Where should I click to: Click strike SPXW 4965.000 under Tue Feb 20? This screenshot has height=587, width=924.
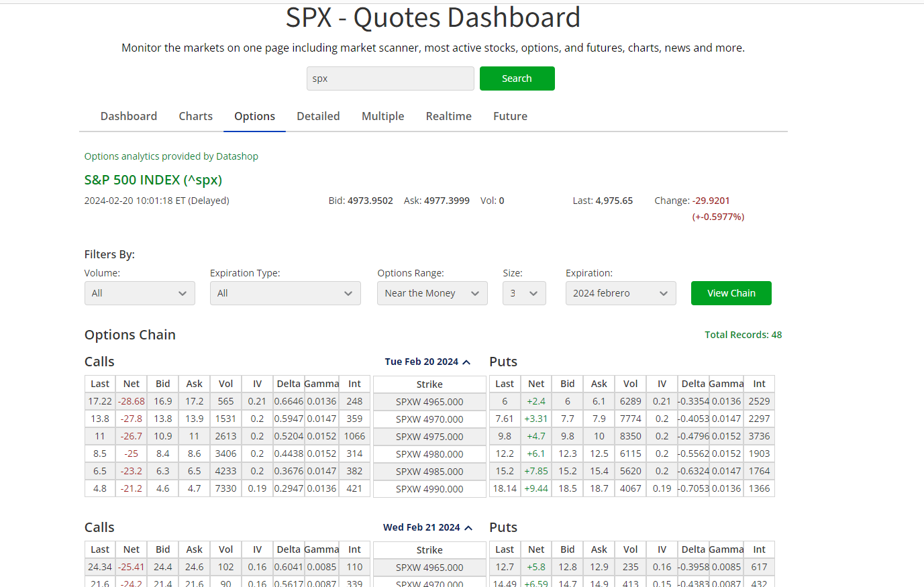click(429, 402)
